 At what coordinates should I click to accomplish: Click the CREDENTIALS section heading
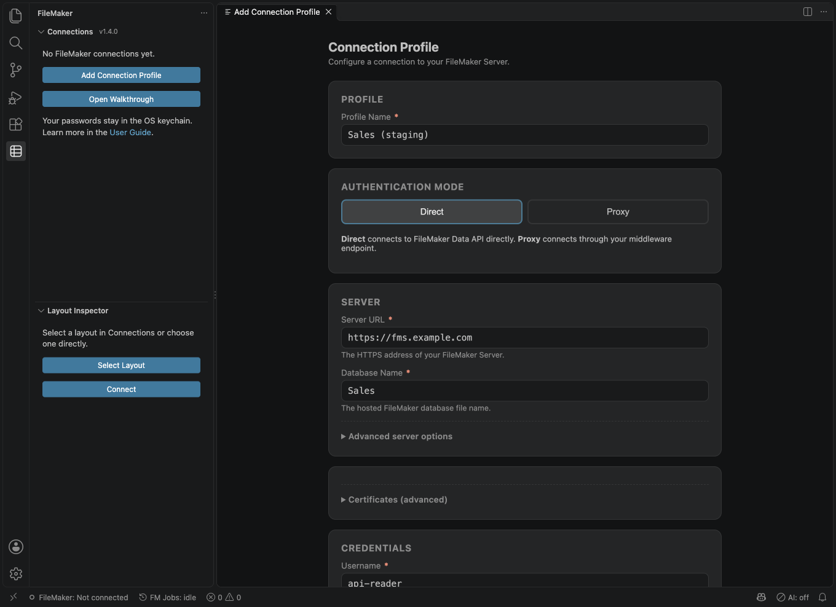click(x=376, y=548)
